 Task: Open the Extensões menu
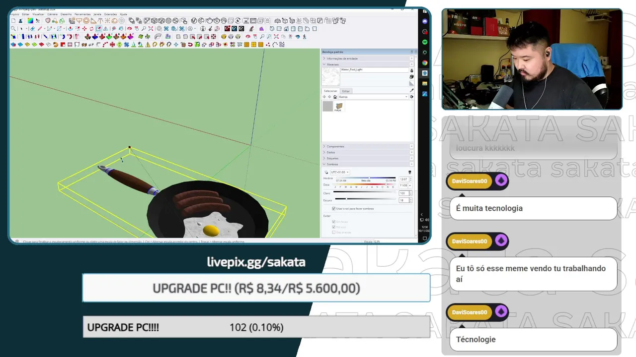(111, 14)
